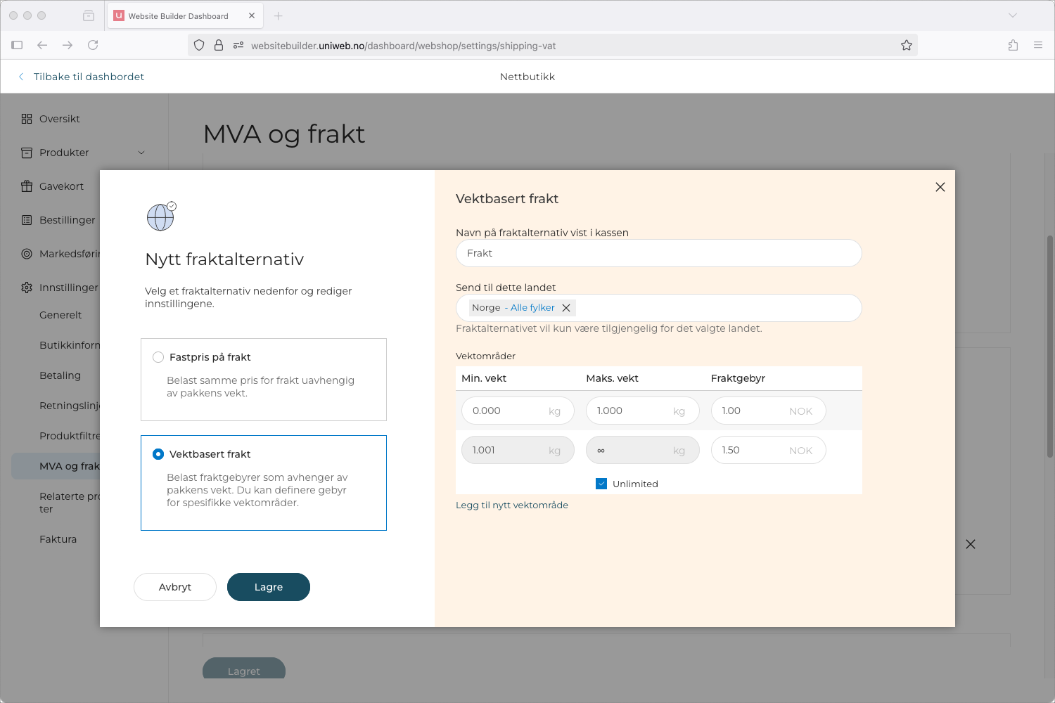The height and width of the screenshot is (703, 1055).
Task: Click the page vertical scrollbar
Action: tap(1050, 347)
